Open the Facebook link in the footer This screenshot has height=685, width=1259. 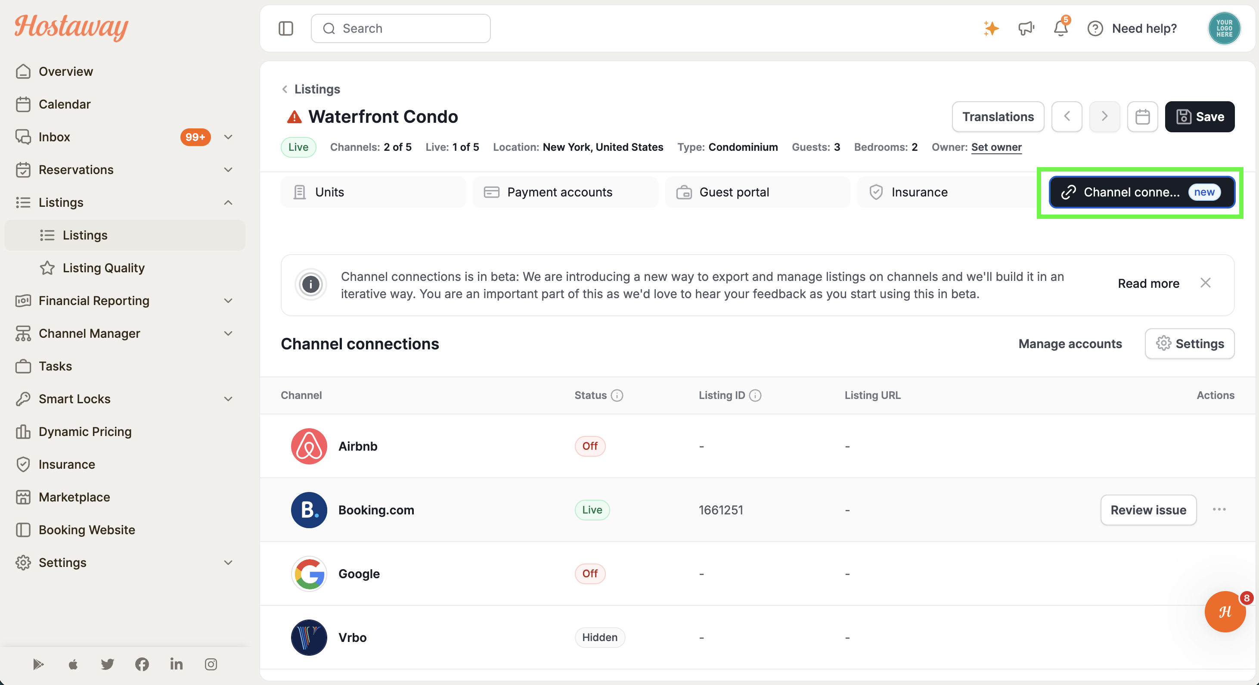coord(142,664)
